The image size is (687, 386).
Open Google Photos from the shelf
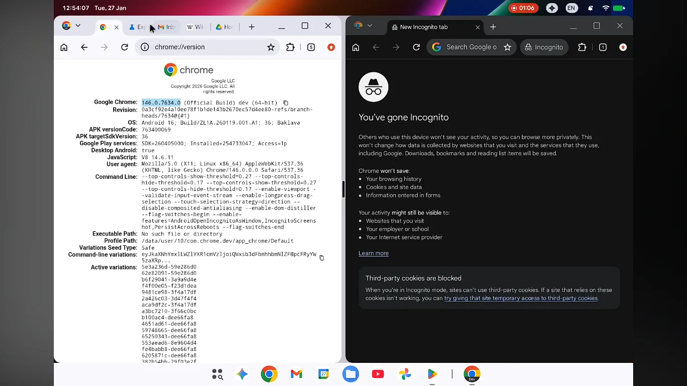click(x=405, y=374)
